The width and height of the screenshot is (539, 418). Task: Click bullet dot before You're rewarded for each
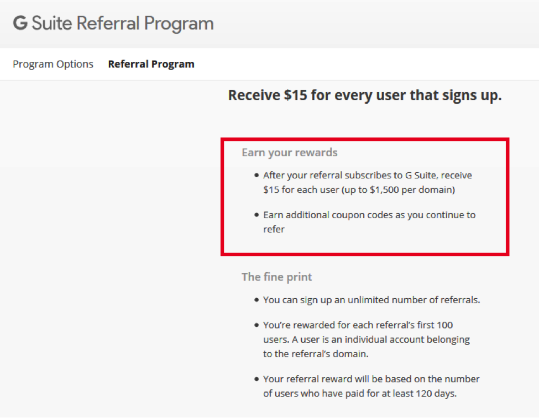pos(257,325)
